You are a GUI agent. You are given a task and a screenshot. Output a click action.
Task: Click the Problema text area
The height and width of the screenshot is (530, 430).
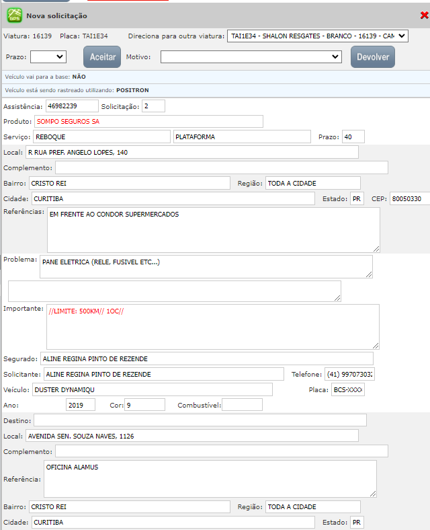click(206, 266)
